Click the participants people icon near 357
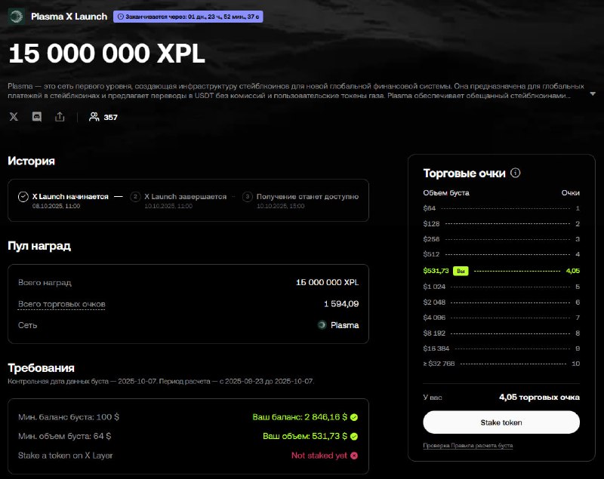The image size is (604, 479). [x=94, y=117]
